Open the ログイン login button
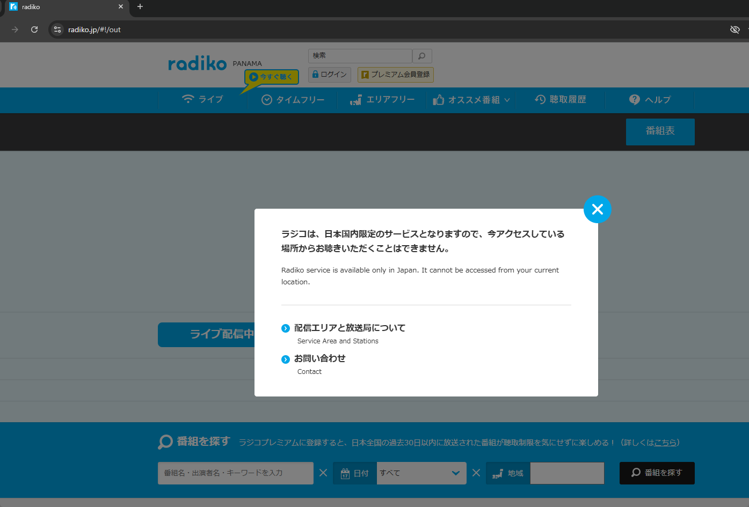The width and height of the screenshot is (749, 507). [x=330, y=75]
